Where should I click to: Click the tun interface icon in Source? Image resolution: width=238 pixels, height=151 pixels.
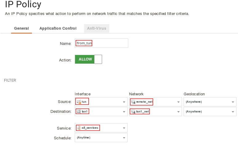coord(79,102)
